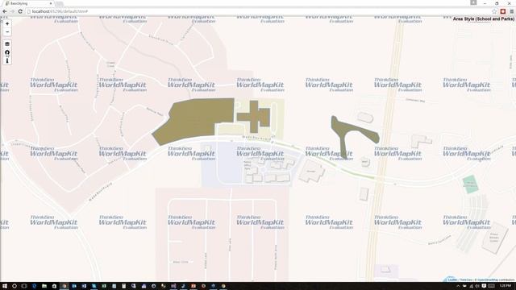This screenshot has width=516, height=290.
Task: Close the BasicStyling tab
Action: 51,3
